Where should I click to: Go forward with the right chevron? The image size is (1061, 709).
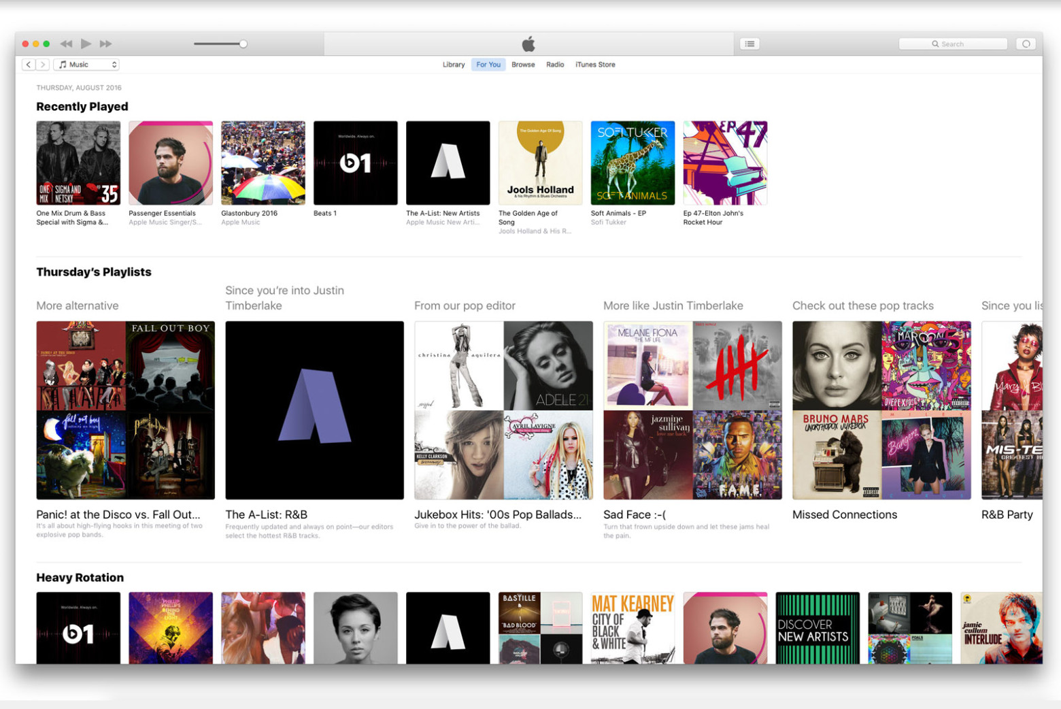point(43,65)
